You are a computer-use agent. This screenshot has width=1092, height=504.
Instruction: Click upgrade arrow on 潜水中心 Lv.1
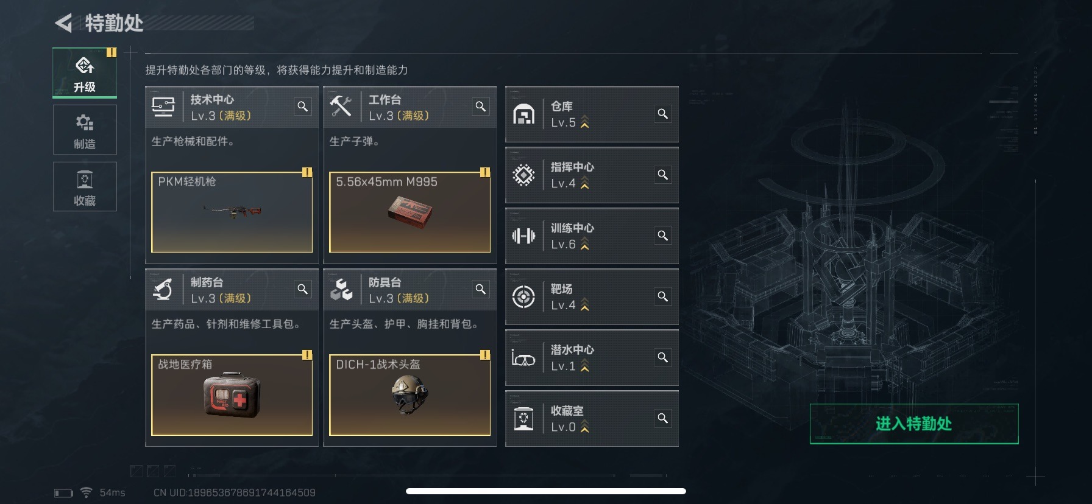point(585,366)
